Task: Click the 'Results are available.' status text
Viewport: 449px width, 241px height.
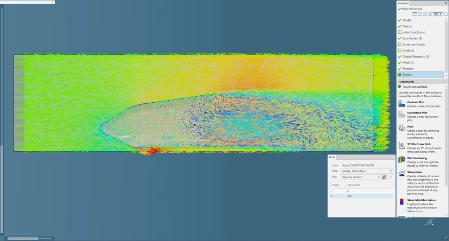Action: coord(415,86)
